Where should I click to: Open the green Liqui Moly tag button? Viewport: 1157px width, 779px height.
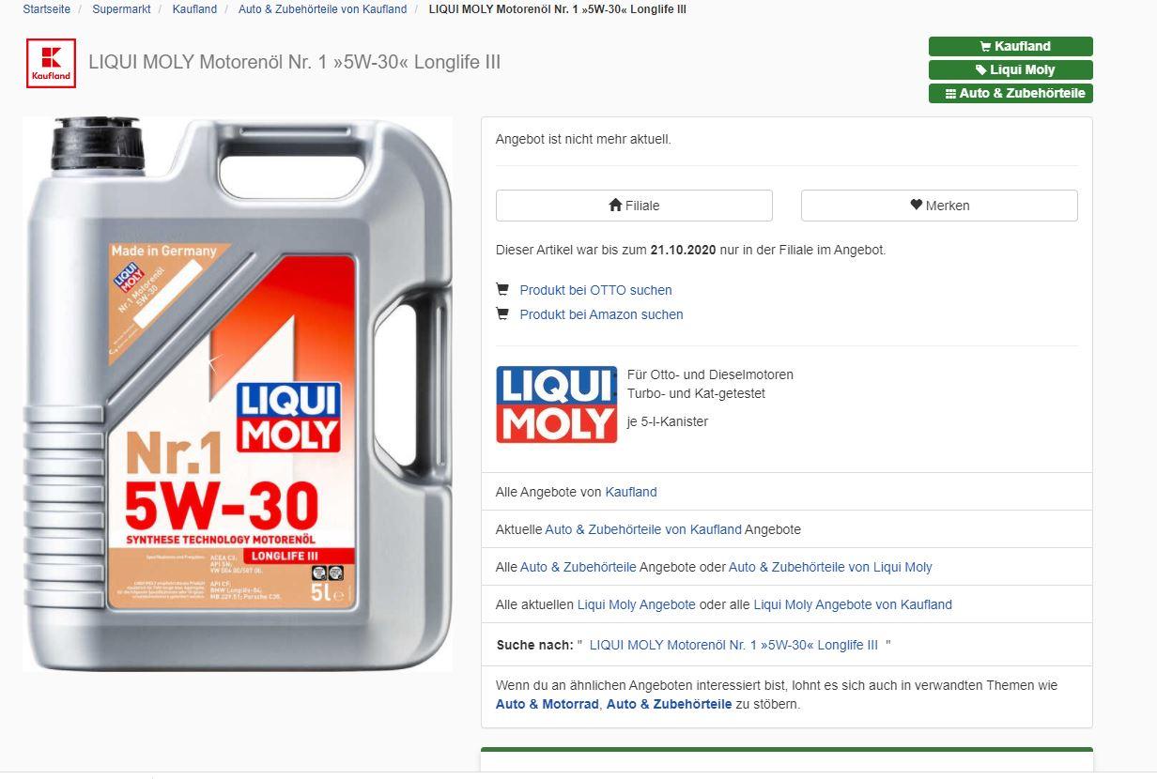tap(1010, 69)
